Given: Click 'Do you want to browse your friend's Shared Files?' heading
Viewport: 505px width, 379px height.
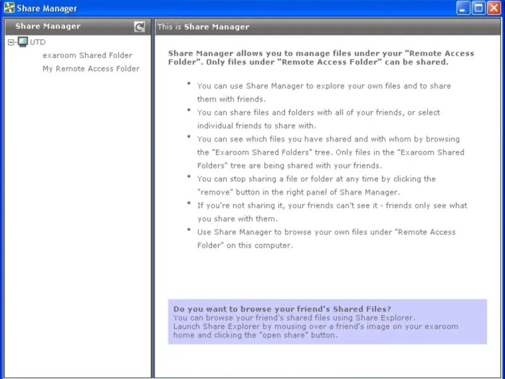Looking at the screenshot, I should (x=282, y=309).
